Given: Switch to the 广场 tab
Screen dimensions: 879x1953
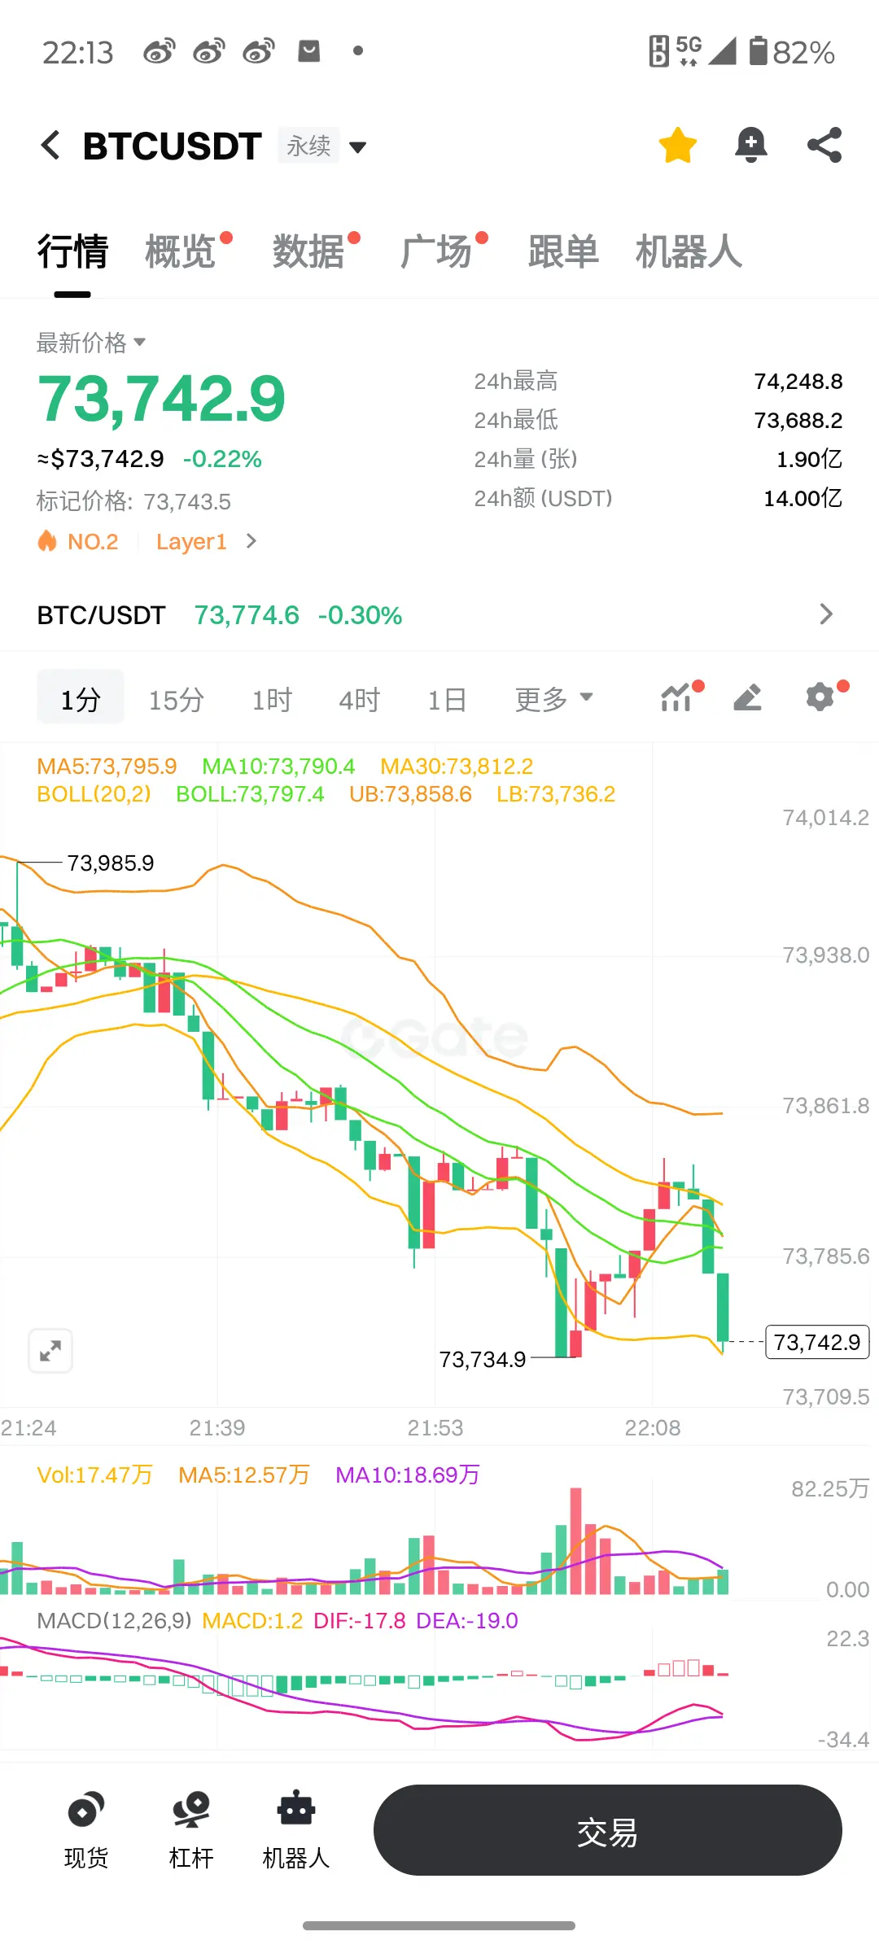Looking at the screenshot, I should [436, 251].
